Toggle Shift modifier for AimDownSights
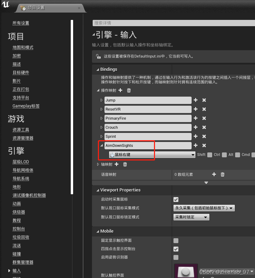Image resolution: width=255 pixels, height=278 pixels. (210, 155)
